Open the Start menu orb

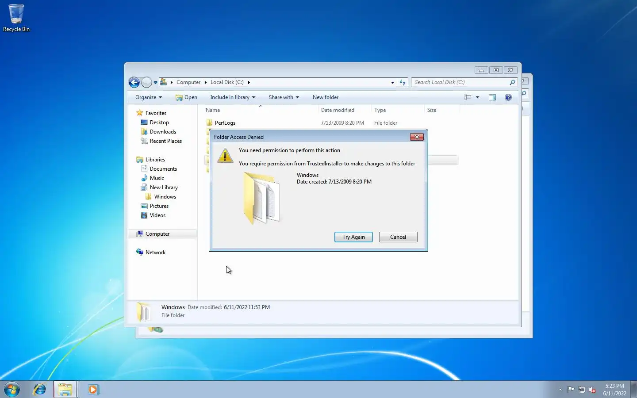tap(12, 389)
